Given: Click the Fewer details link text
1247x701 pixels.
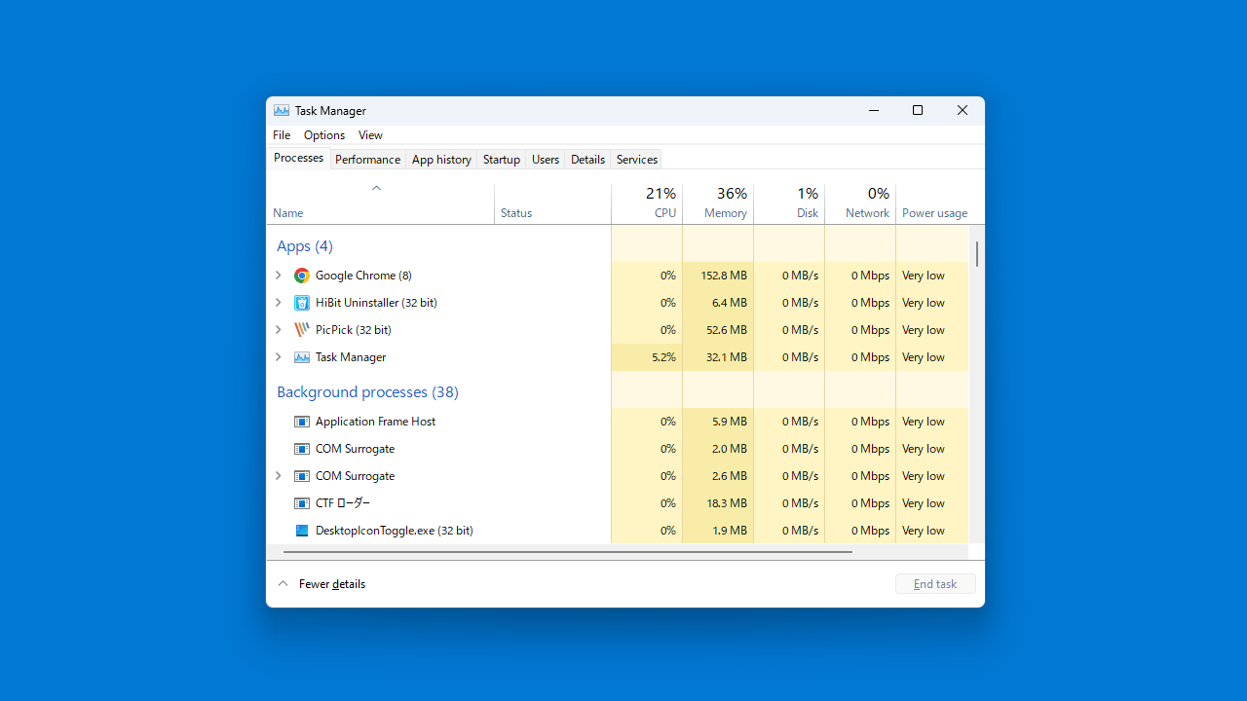Looking at the screenshot, I should [x=332, y=584].
